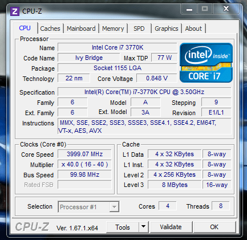Click the Ext. Model value 3A
This screenshot has height=240, width=247.
(145, 112)
